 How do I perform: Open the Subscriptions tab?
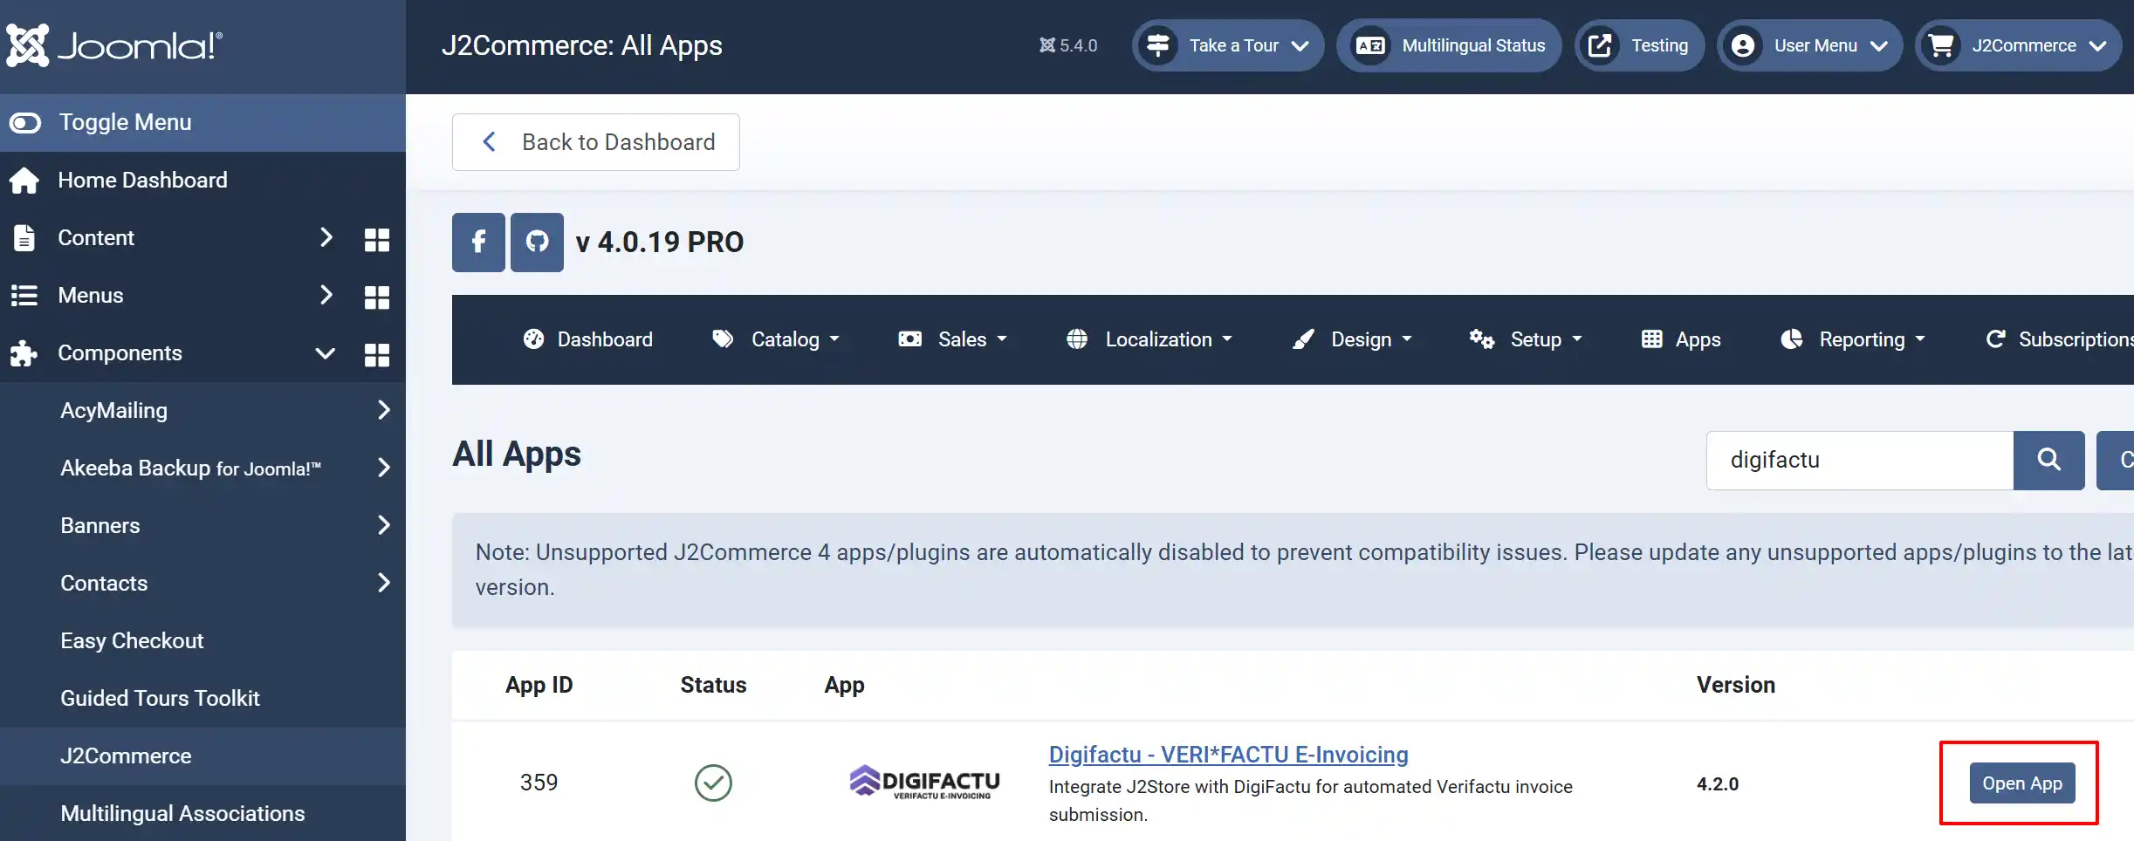(x=2060, y=339)
